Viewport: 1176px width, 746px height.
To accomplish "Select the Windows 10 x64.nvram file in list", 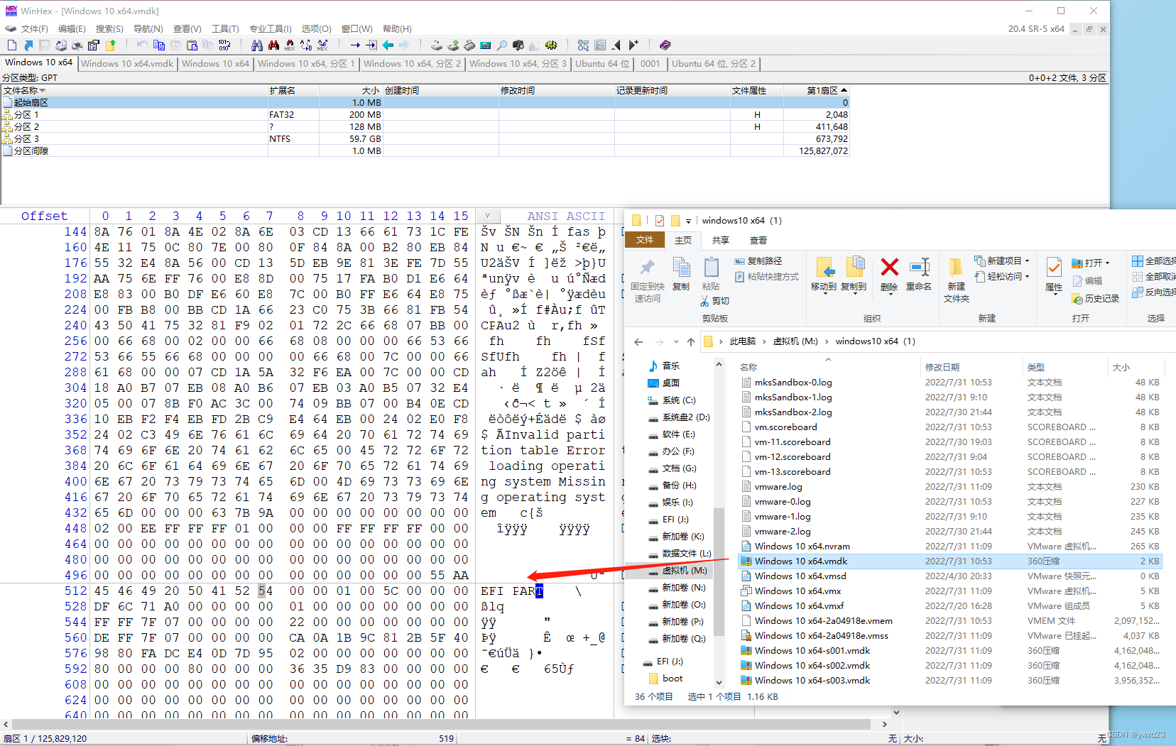I will point(802,546).
